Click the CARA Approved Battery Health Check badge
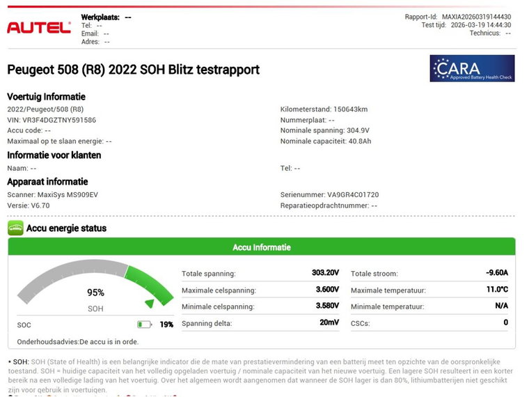 click(472, 68)
